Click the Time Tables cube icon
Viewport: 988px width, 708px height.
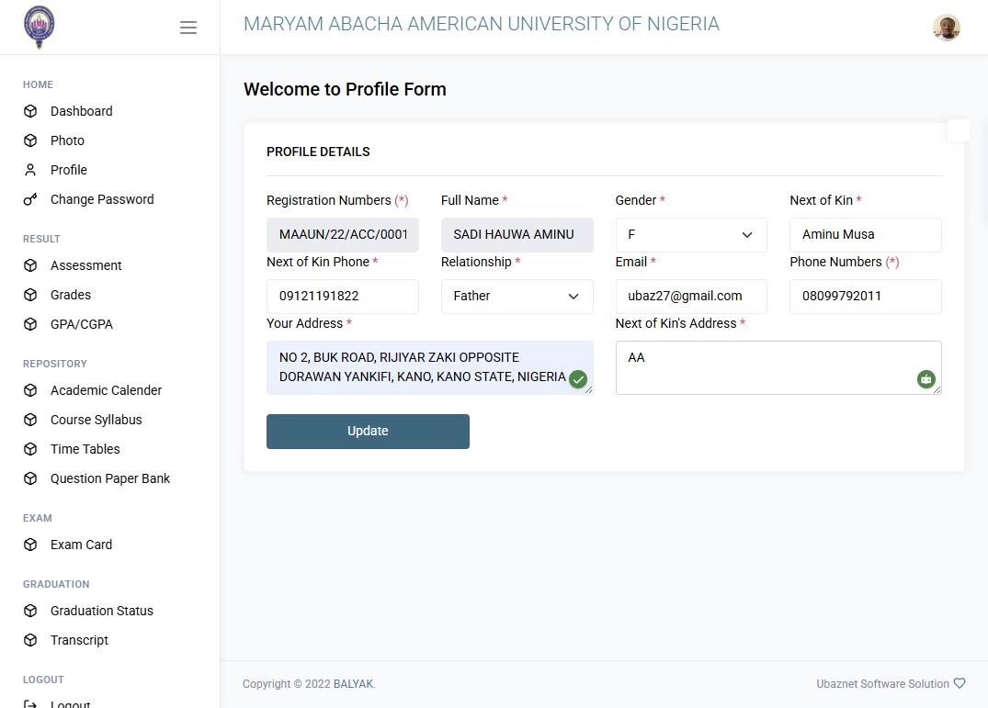30,449
